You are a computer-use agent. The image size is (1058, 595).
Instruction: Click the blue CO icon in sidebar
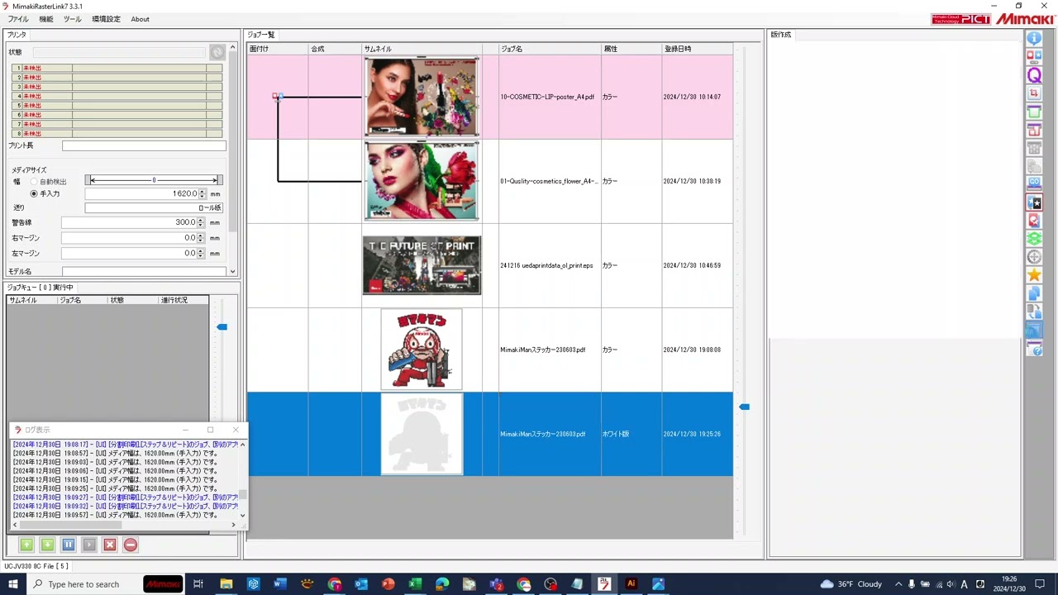click(1034, 183)
